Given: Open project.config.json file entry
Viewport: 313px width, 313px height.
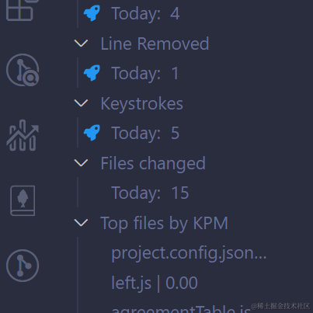Looking at the screenshot, I should pos(189,253).
